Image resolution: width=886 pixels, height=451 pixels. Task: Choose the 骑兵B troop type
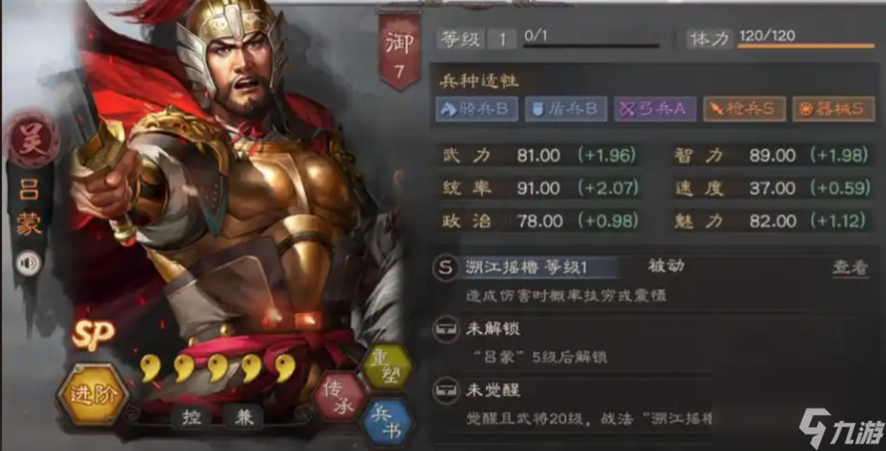tap(476, 109)
